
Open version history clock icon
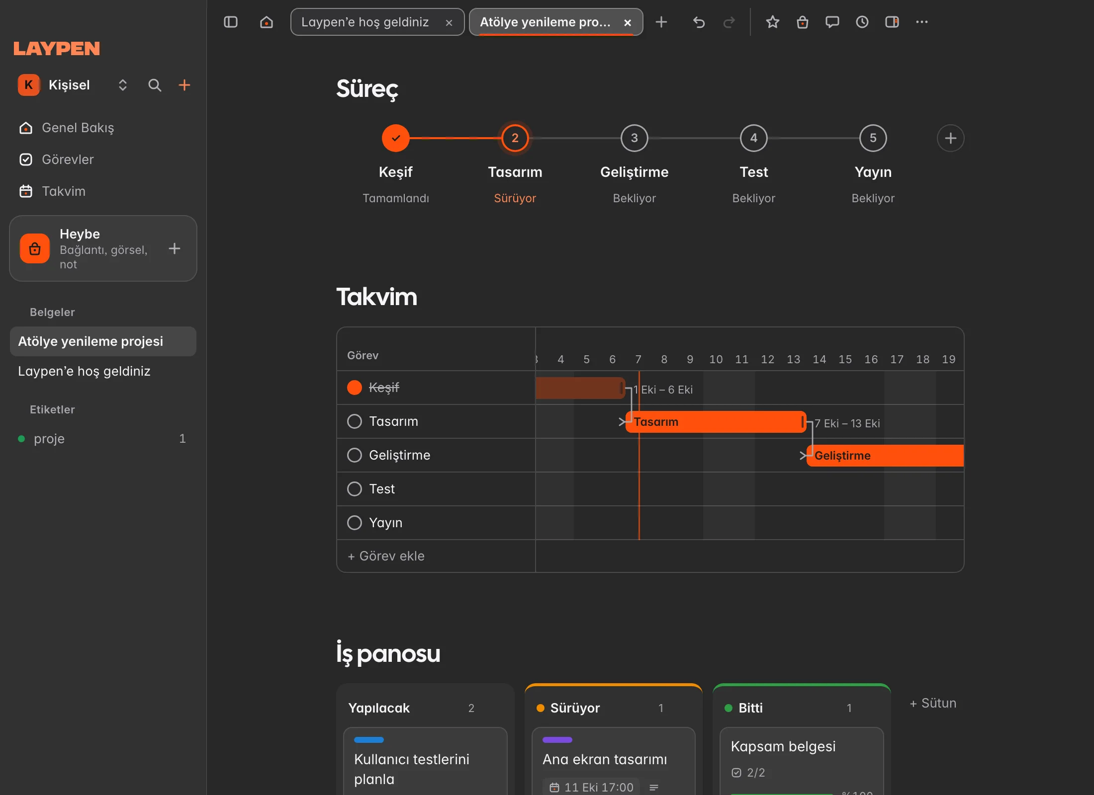coord(862,22)
